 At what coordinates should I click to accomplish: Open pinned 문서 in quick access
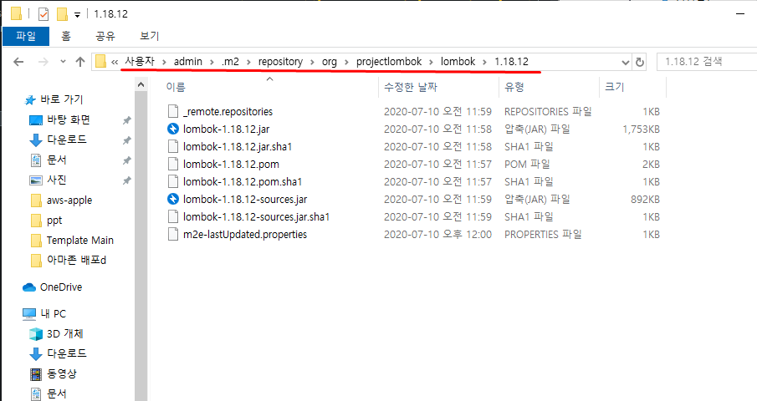pyautogui.click(x=57, y=160)
